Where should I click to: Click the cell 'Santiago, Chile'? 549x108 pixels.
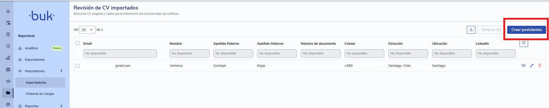click(x=400, y=66)
